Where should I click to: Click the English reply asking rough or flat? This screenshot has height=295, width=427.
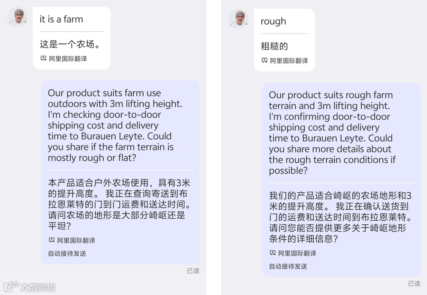115,125
